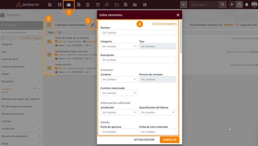258x146 pixels.
Task: Click the Descripción input field
Action: click(138, 60)
